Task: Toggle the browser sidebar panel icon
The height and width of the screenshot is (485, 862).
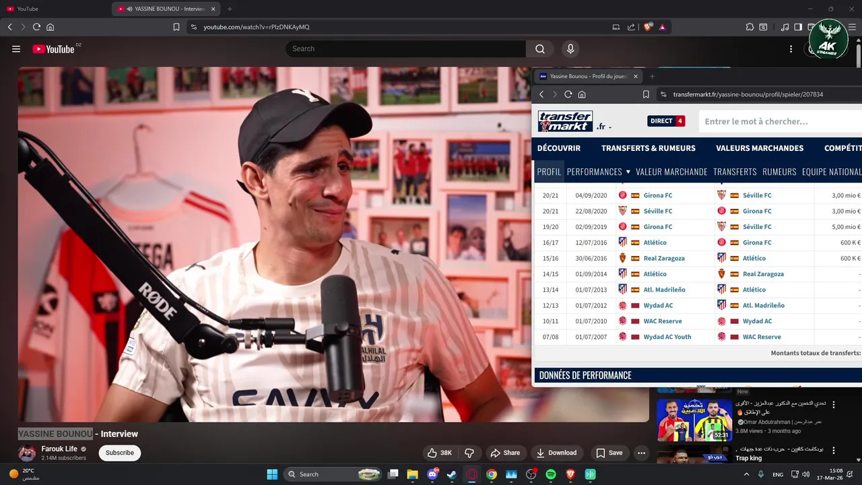Action: pyautogui.click(x=798, y=27)
